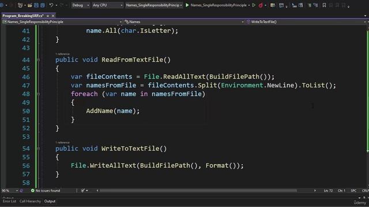This screenshot has height=207, width=369.
Task: Collapse the WriteToTextFile method outline
Action: (39, 148)
